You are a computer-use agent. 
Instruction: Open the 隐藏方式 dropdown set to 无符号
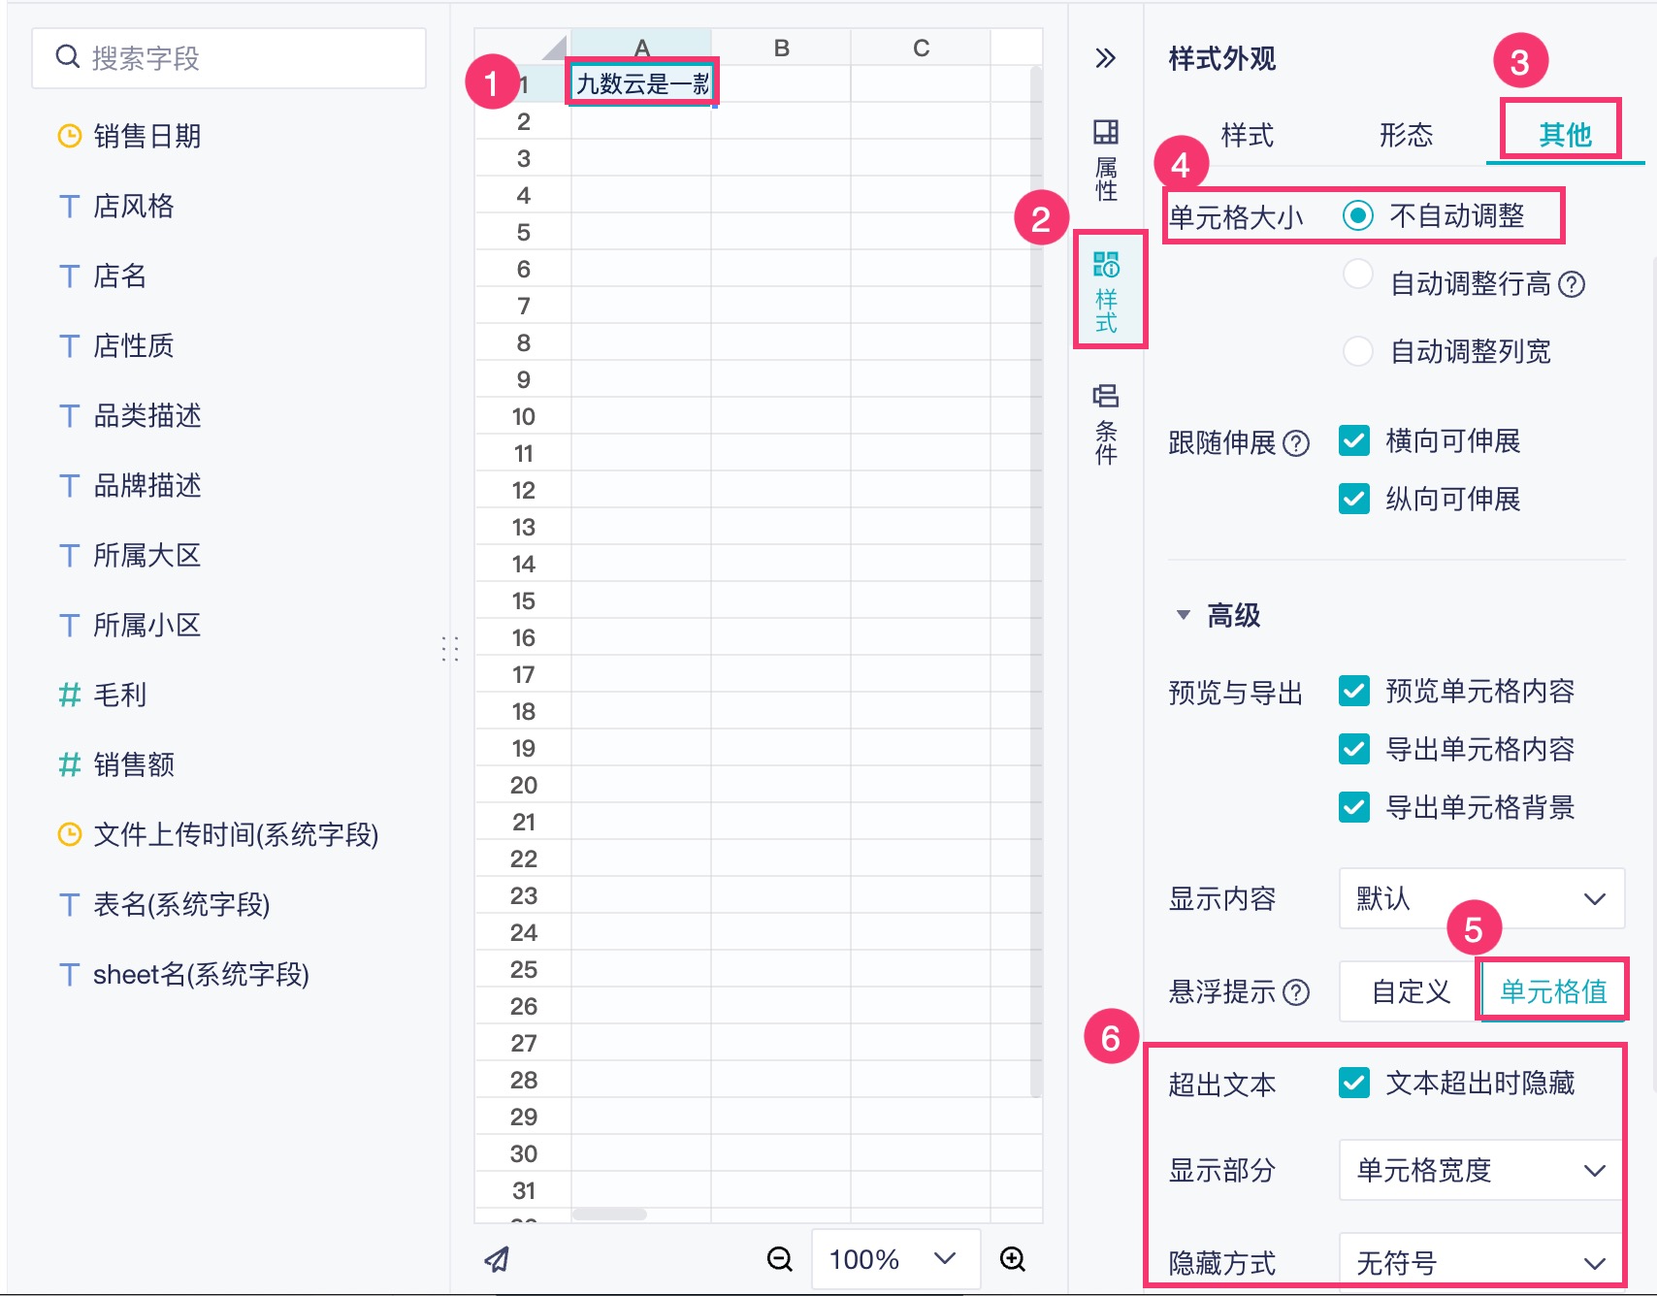[x=1481, y=1261]
